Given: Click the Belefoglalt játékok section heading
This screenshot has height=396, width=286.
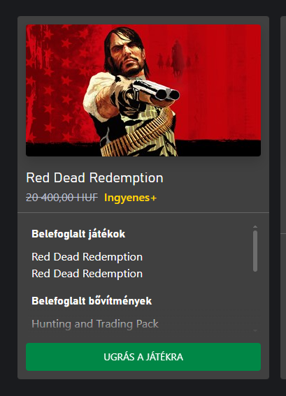Looking at the screenshot, I should pos(78,234).
